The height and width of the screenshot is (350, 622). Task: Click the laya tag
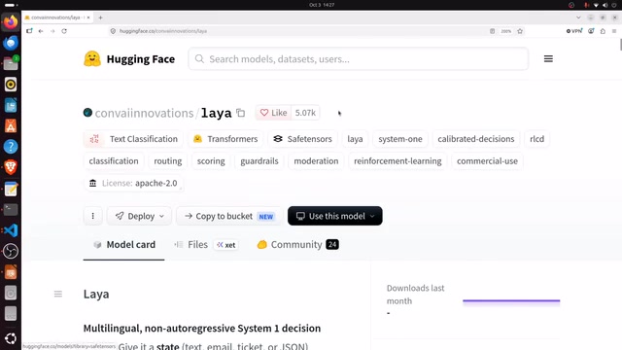pyautogui.click(x=355, y=139)
